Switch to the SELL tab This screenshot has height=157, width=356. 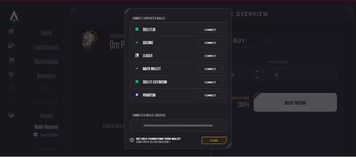(270, 41)
